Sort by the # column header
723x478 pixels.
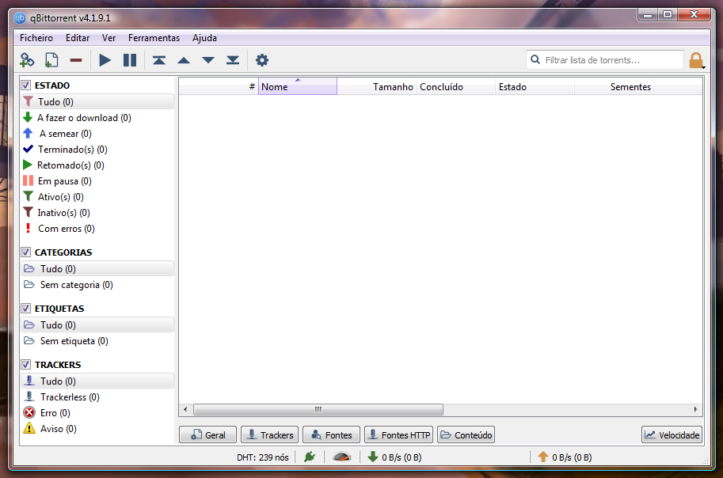[219, 87]
